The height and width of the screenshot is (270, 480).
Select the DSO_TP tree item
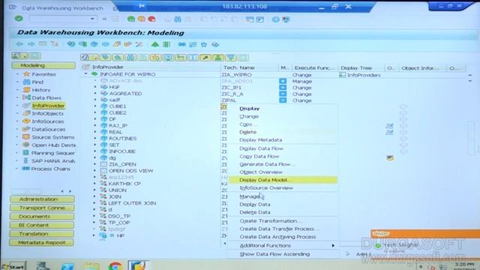click(x=119, y=216)
